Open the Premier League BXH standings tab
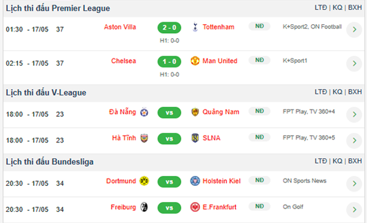Screen dimensions: 367x223 pyautogui.click(x=355, y=7)
